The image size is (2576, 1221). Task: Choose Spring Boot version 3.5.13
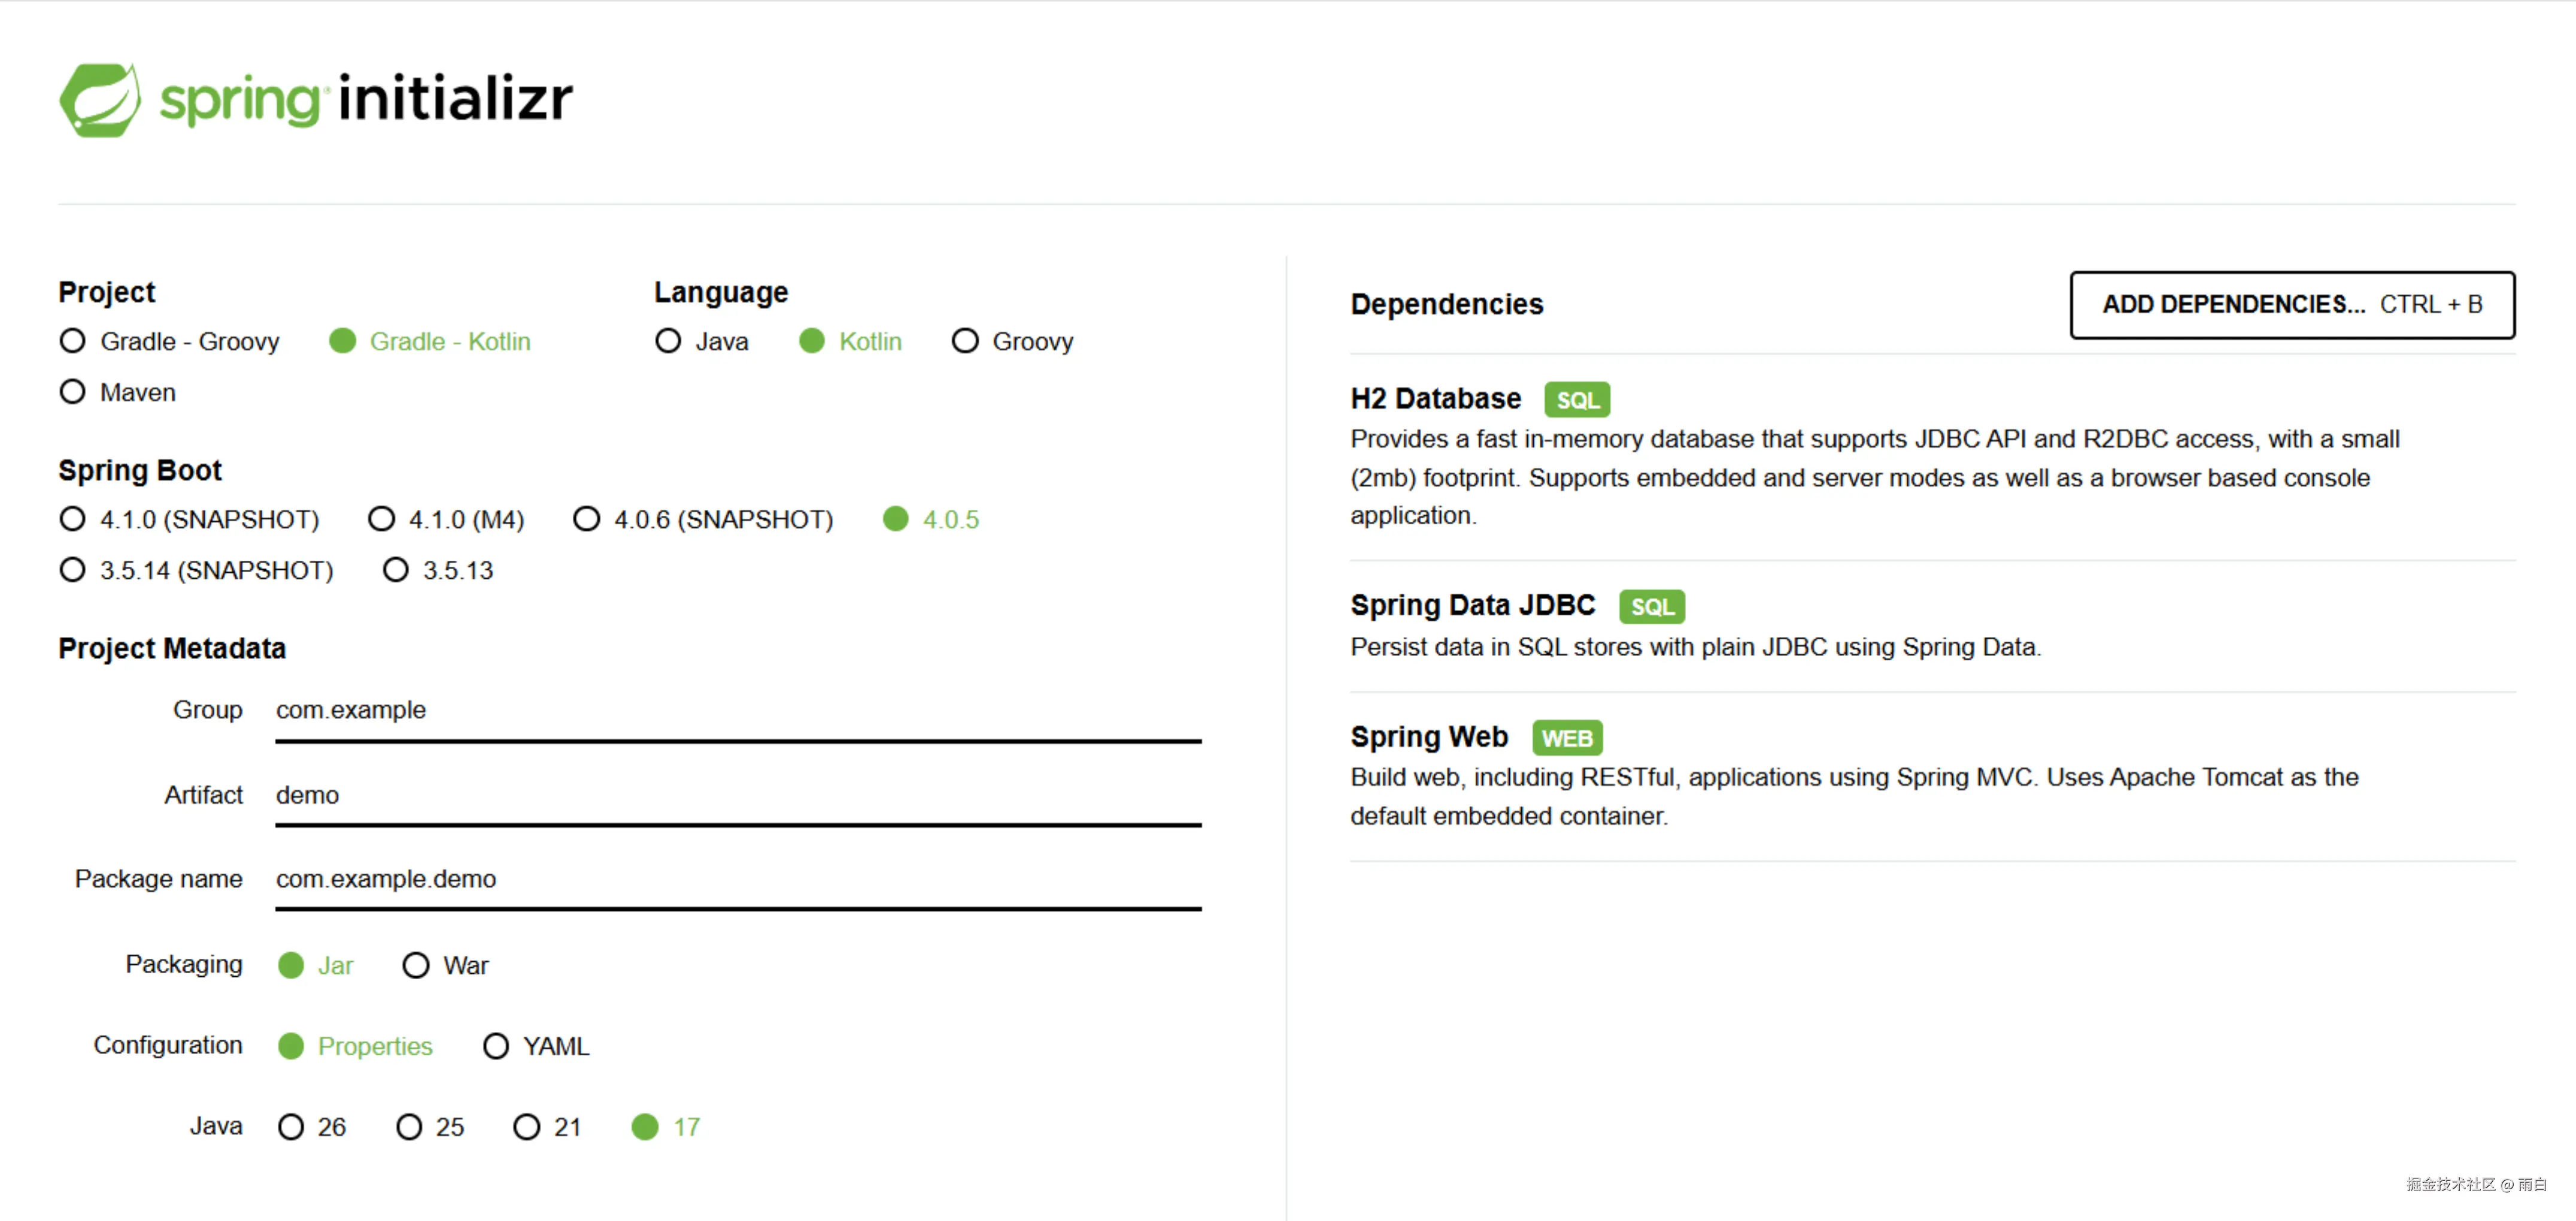[396, 570]
